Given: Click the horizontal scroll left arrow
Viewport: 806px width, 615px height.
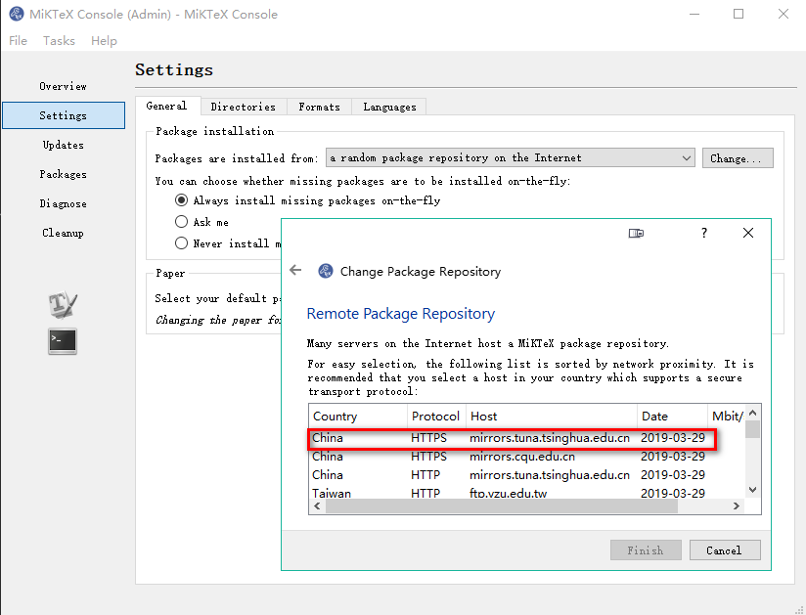Looking at the screenshot, I should 317,506.
